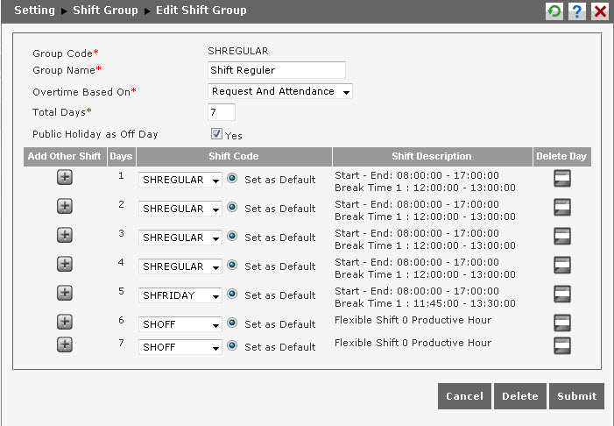Click day 7 Flexible Shift description
Image resolution: width=614 pixels, height=426 pixels.
click(x=413, y=343)
